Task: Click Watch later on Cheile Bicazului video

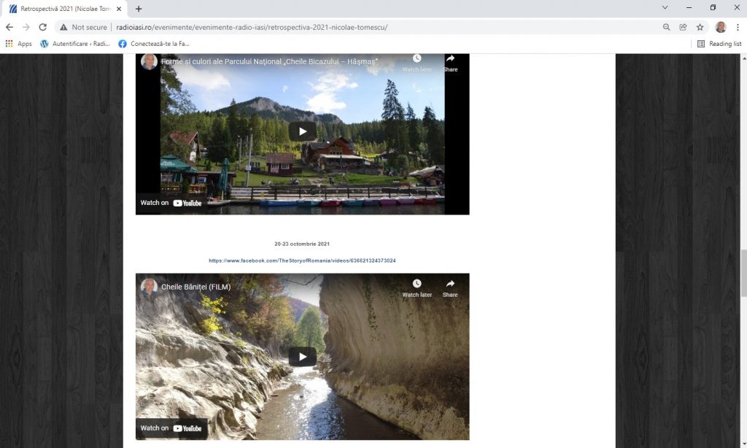Action: coord(417,63)
